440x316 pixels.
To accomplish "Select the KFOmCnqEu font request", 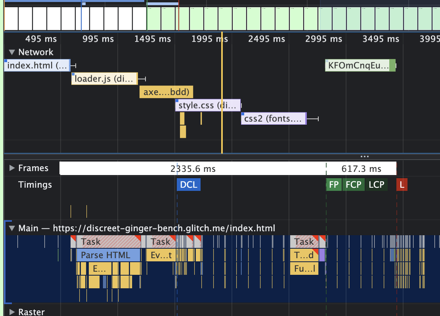I will (x=360, y=65).
